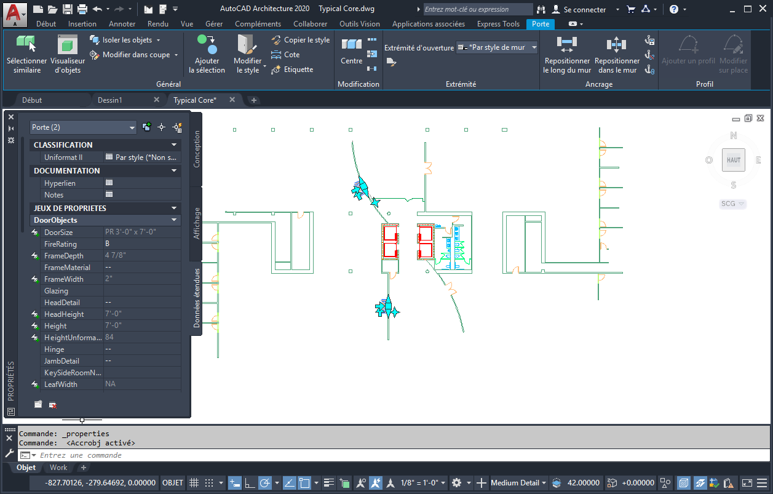Close the Typical Core drawing tab
This screenshot has height=494, width=773.
pos(232,100)
